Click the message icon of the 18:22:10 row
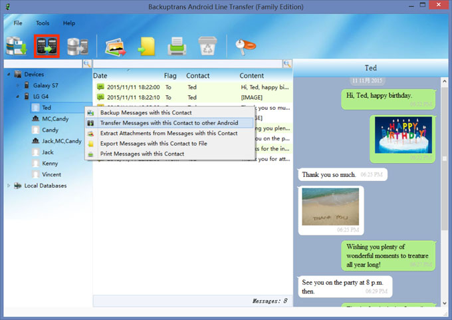The width and height of the screenshot is (452, 320). 100,97
